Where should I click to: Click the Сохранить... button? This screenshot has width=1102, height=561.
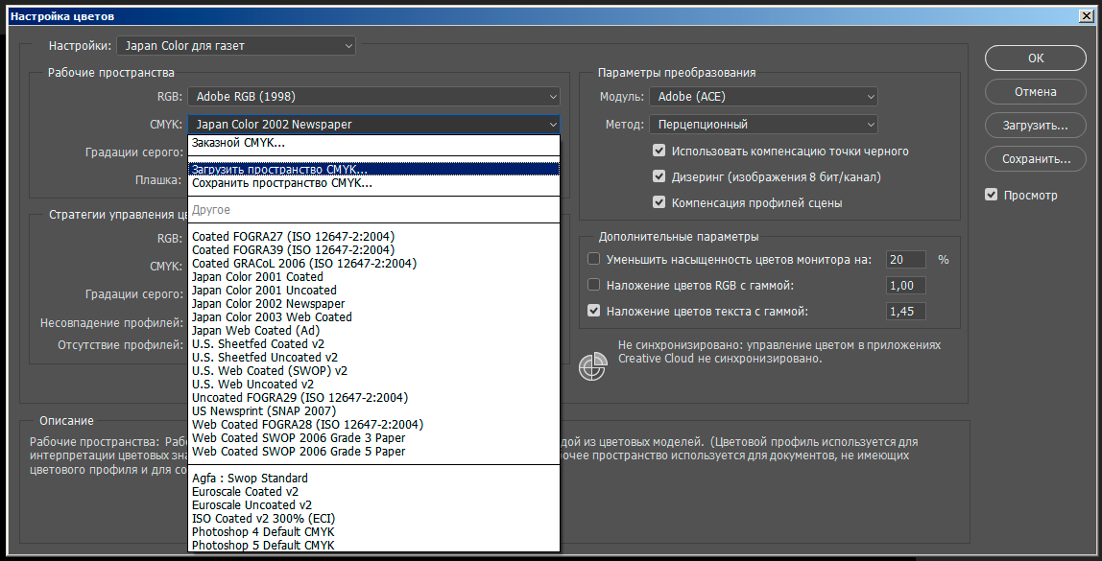coord(1035,159)
